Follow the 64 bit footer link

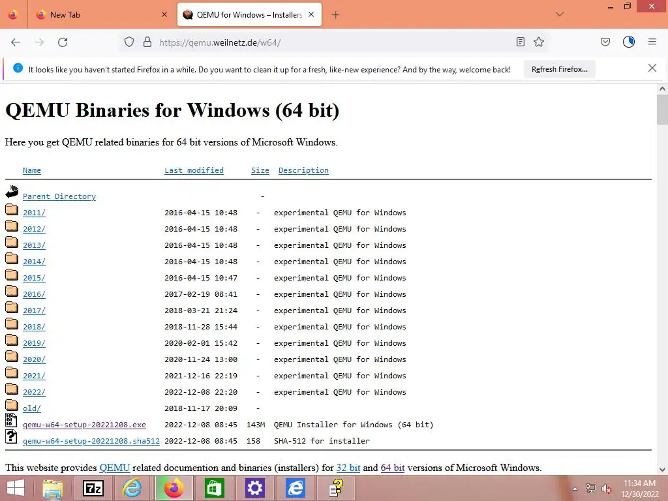(392, 468)
